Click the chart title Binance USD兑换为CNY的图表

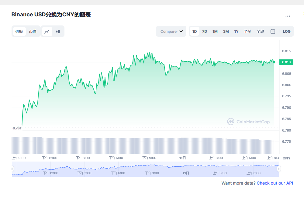(x=51, y=15)
